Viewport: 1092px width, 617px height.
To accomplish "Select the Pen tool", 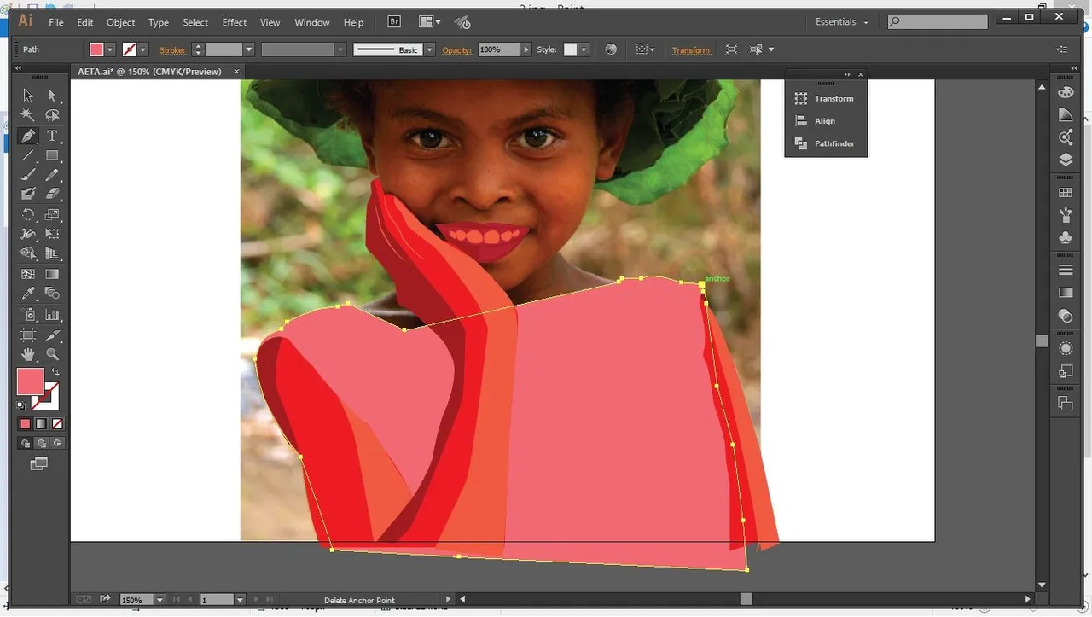I will point(28,136).
